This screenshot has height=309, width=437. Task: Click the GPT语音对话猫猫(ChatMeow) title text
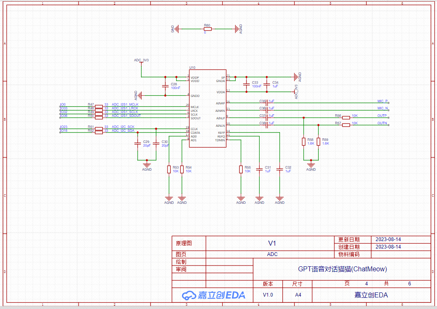[342, 269]
